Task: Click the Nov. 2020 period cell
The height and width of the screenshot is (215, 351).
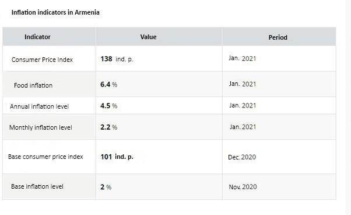Action: coord(243,187)
